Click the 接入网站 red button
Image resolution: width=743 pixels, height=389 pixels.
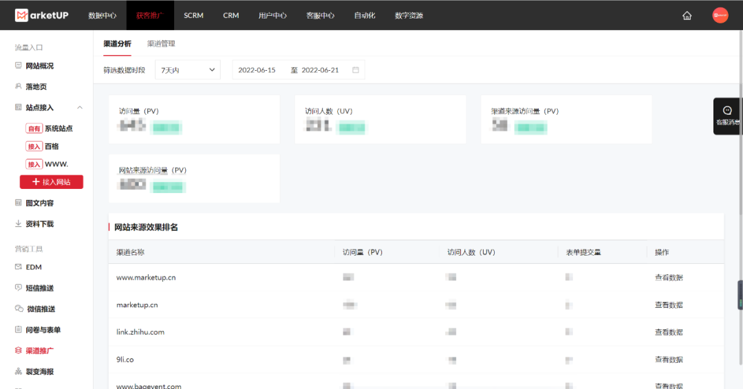tap(51, 181)
